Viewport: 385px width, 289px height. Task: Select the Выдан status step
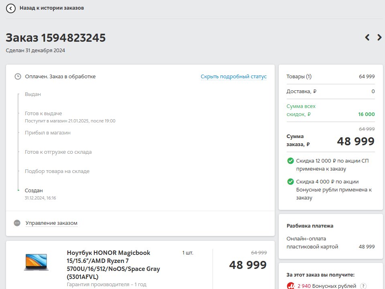(32, 94)
